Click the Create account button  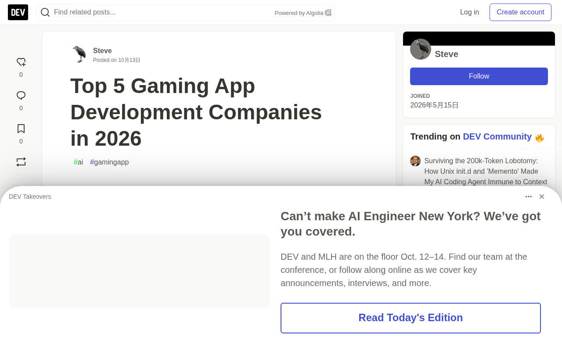pos(520,12)
